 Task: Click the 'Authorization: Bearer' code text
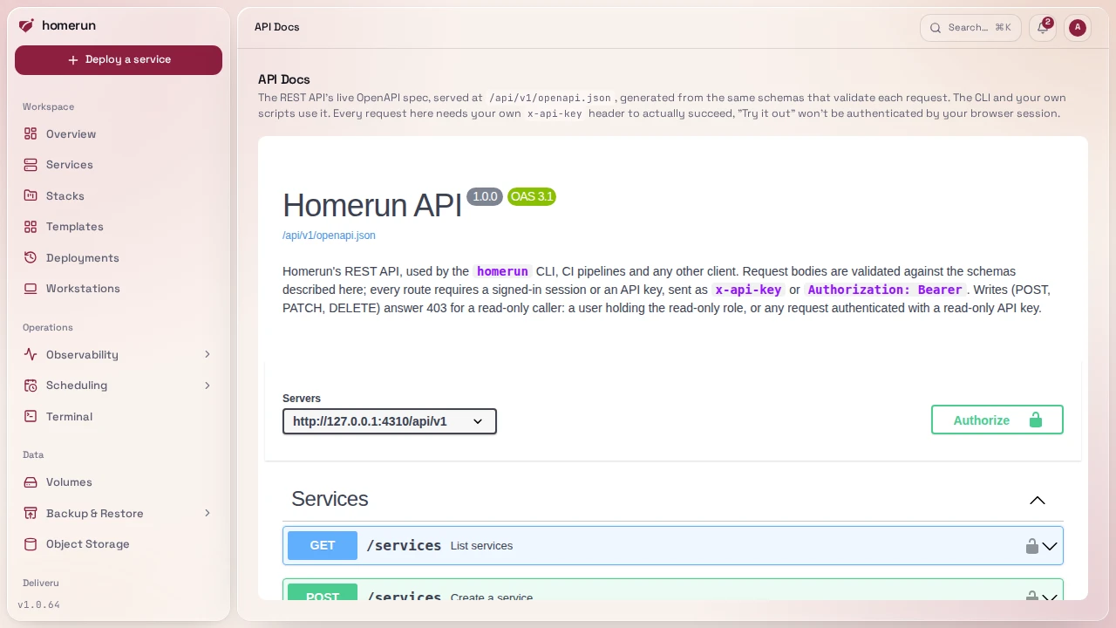point(884,290)
